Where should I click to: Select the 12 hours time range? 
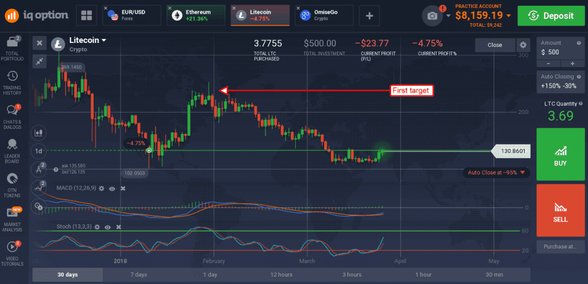point(281,275)
